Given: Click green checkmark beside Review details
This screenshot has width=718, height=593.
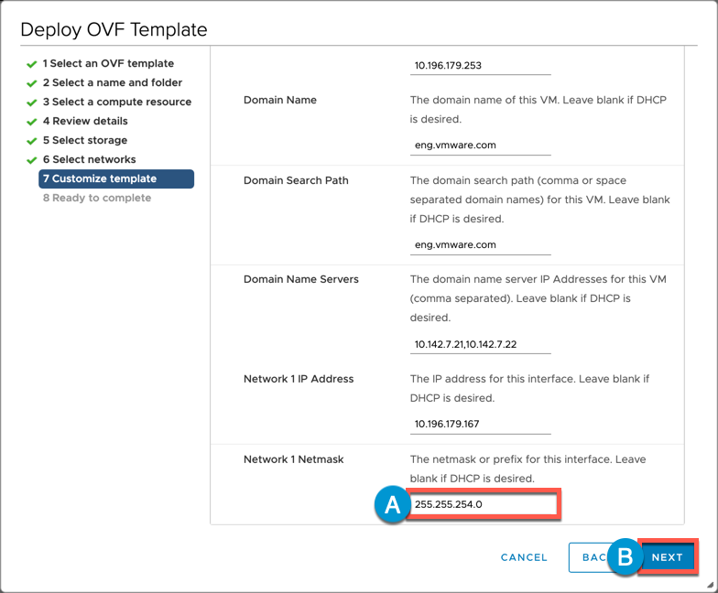Looking at the screenshot, I should [x=31, y=122].
